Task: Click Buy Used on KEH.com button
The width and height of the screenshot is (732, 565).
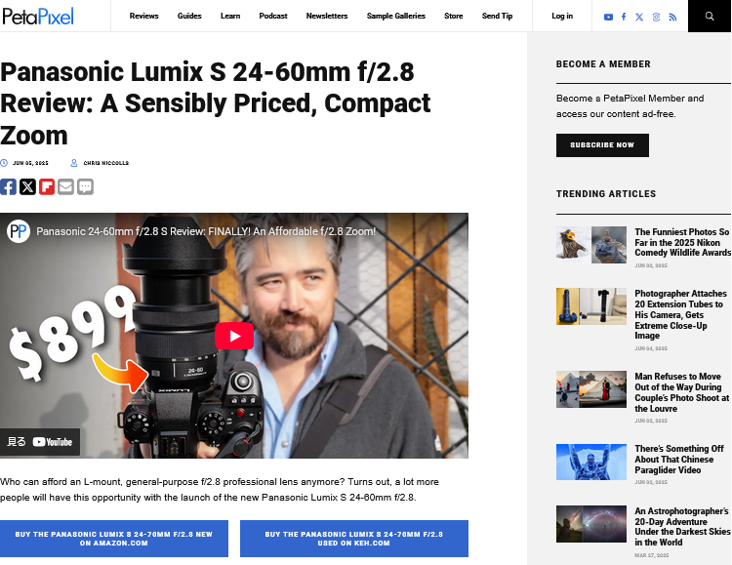Action: (354, 539)
